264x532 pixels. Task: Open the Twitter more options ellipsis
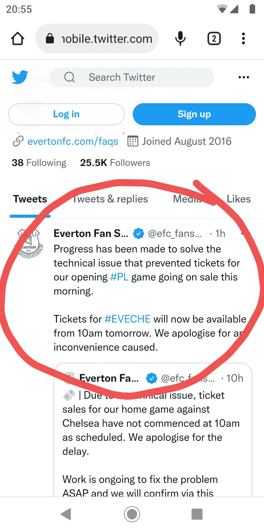point(244,77)
